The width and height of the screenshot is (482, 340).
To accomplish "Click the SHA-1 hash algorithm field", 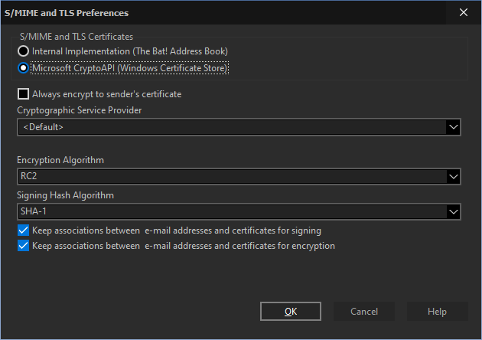I will [239, 211].
